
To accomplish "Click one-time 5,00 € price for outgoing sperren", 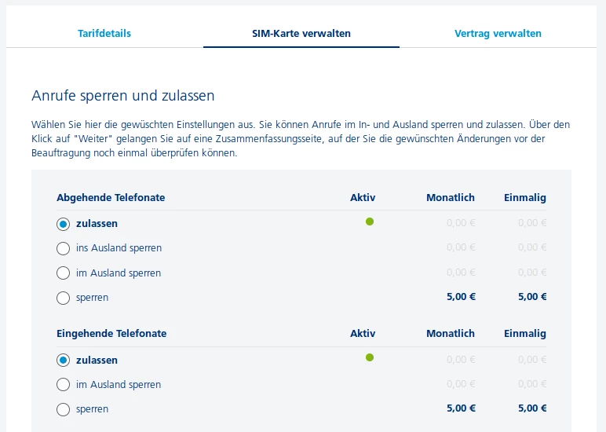I will coord(532,297).
